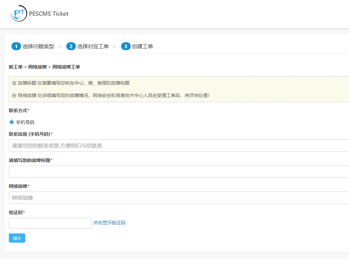Viewport: 349px width, 259px height.
Task: Select the 手机号码 radio button
Action: 12,122
